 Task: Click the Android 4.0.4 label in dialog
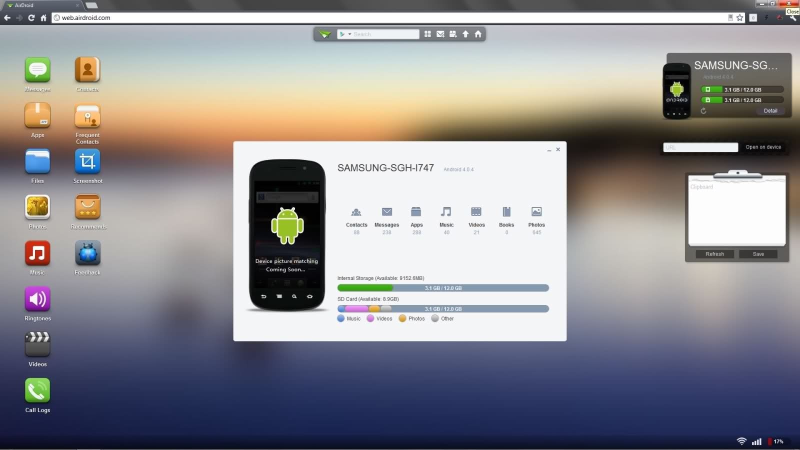coord(458,169)
